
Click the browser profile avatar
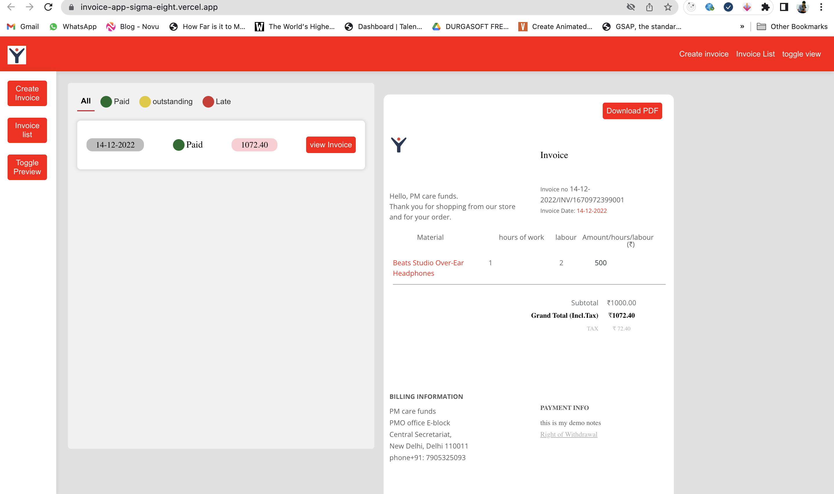(802, 7)
